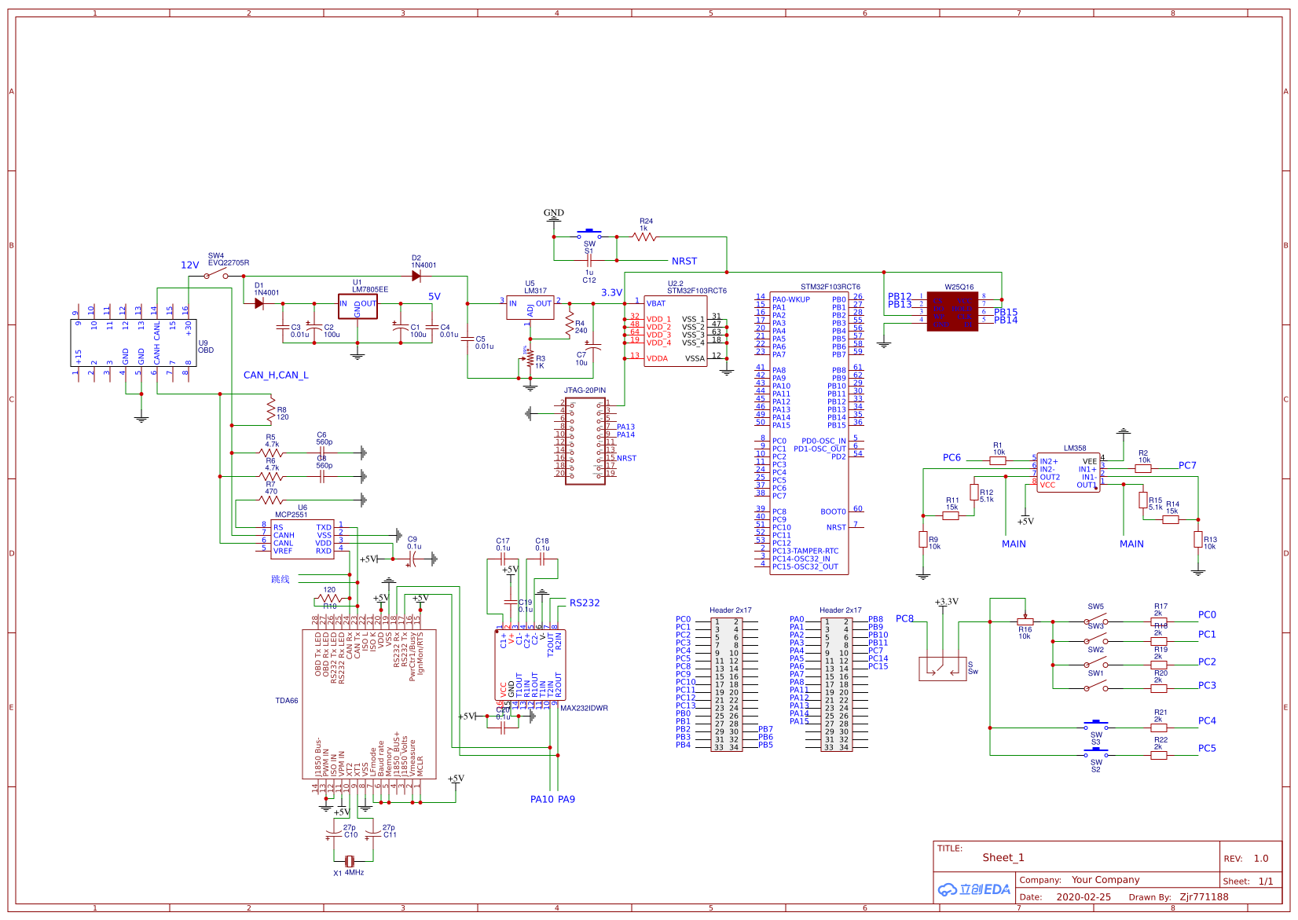The image size is (1298, 920).
Task: Select the 2020-02-25 date field
Action: click(1083, 896)
